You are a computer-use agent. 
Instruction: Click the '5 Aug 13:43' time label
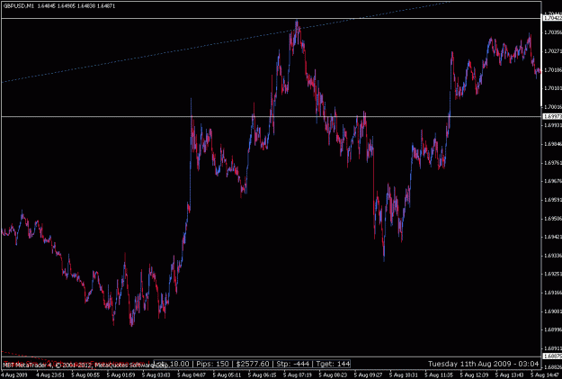click(x=510, y=375)
